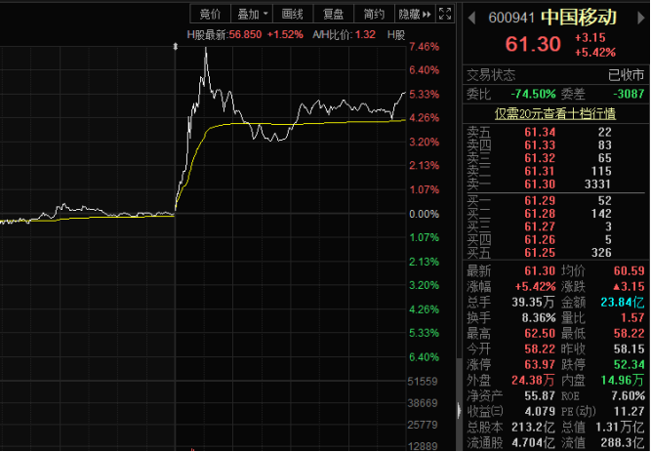Click the H股最新 56.850 value
651x452 pixels.
(x=245, y=35)
